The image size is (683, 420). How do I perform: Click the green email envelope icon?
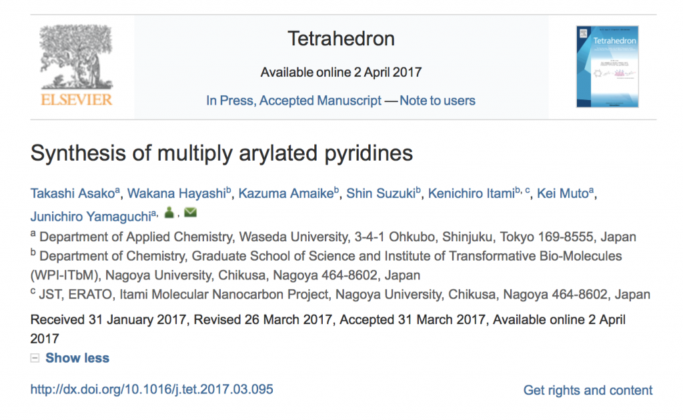190,213
